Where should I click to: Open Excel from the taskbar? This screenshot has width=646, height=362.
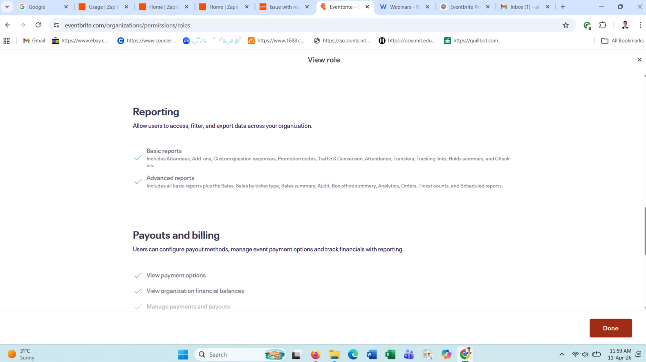click(x=390, y=354)
